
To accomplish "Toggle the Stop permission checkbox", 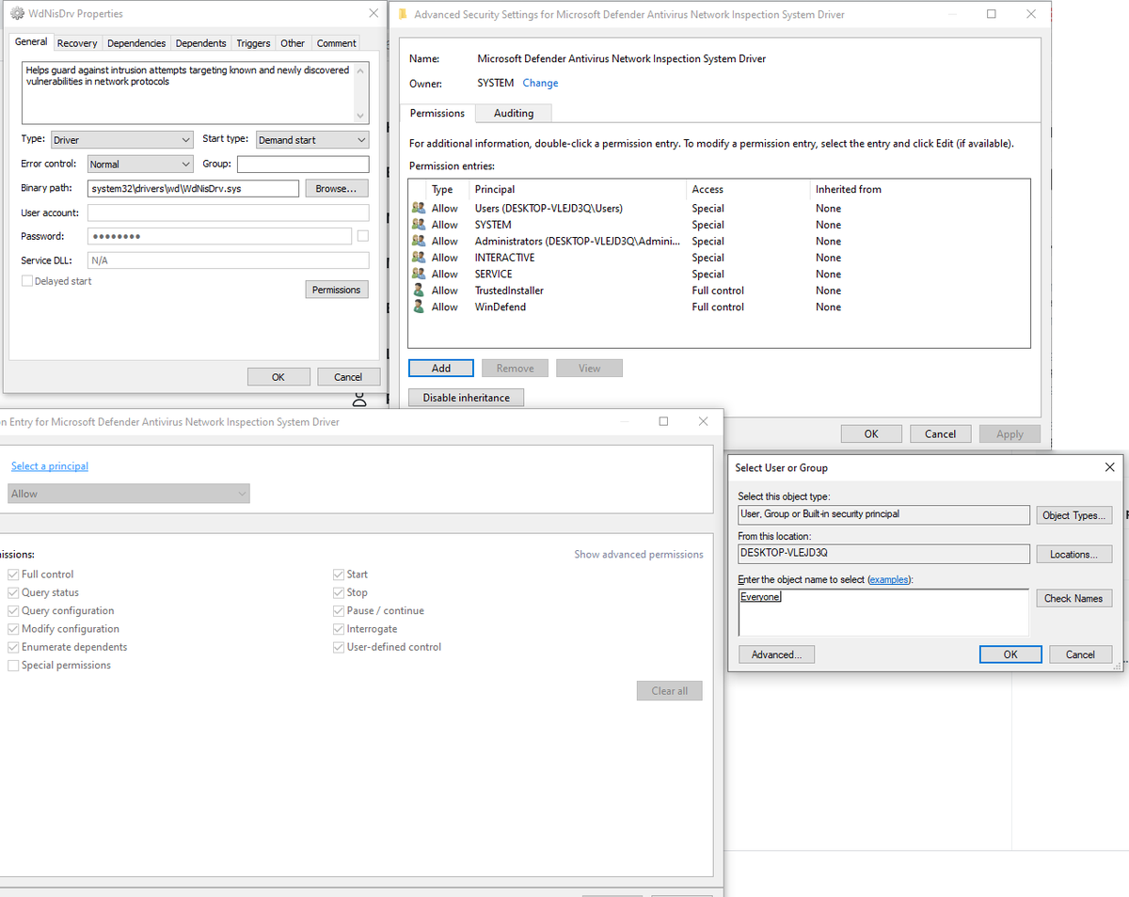I will click(x=339, y=592).
